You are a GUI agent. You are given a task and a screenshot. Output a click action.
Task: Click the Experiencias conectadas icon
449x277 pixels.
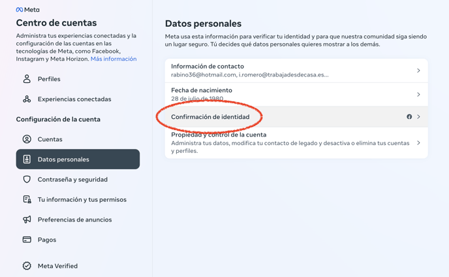click(x=27, y=99)
